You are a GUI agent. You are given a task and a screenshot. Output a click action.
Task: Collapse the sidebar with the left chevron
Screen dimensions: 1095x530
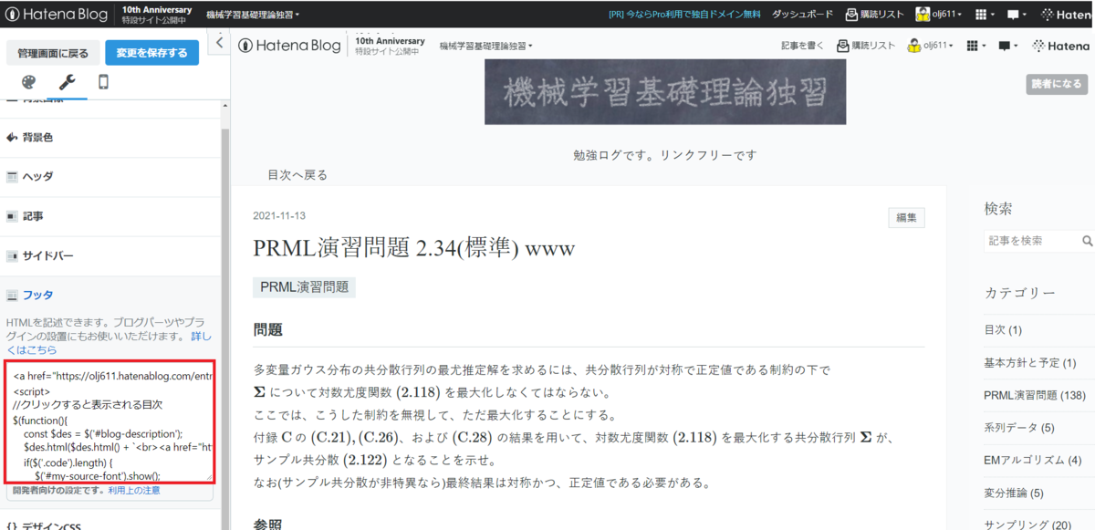coord(219,43)
